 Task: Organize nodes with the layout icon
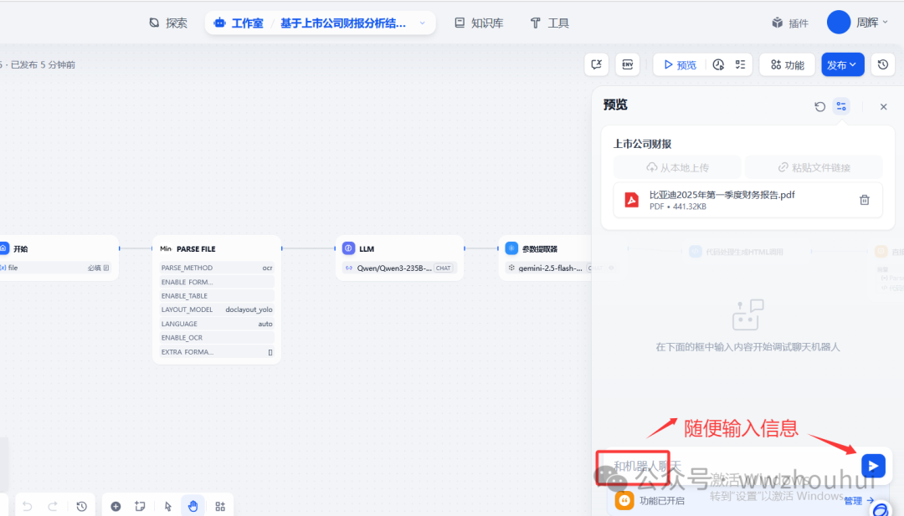pyautogui.click(x=220, y=506)
